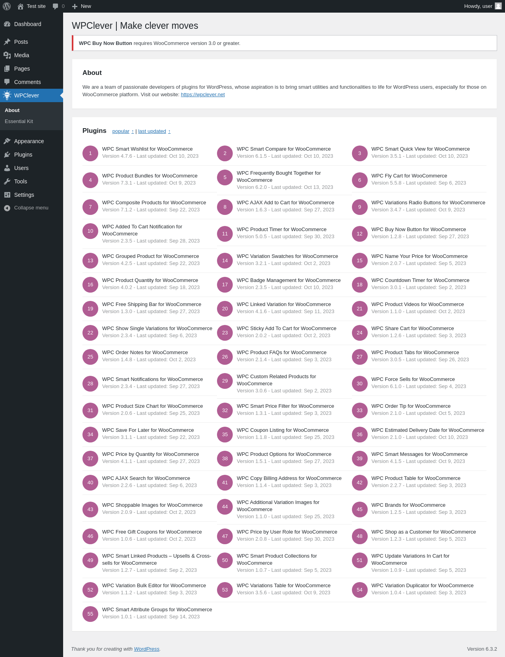Open WPC Variations Table for WooCommerce
505x657 pixels.
[x=284, y=586]
